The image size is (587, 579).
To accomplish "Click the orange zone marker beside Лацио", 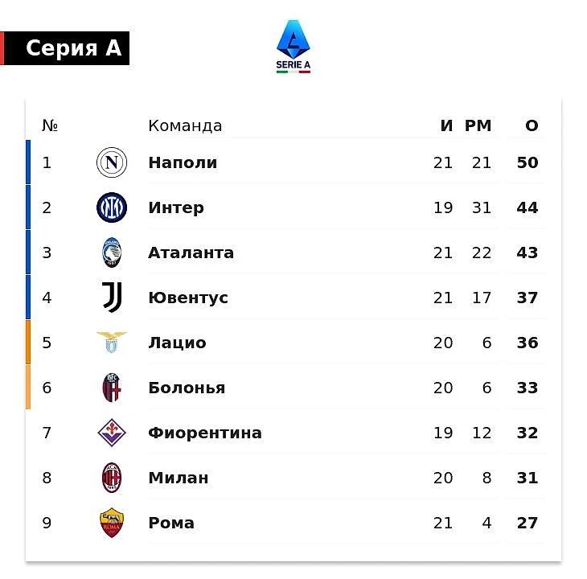I will pos(28,343).
